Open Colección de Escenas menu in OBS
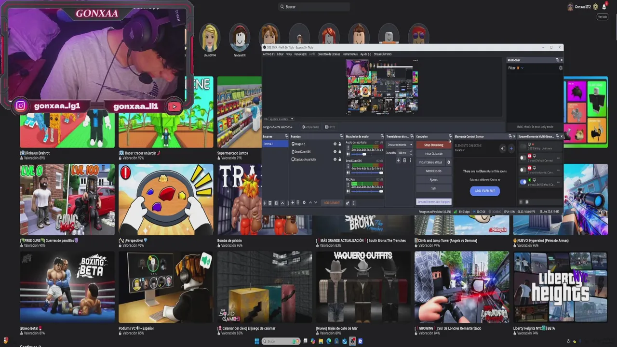The width and height of the screenshot is (617, 347). pos(329,54)
